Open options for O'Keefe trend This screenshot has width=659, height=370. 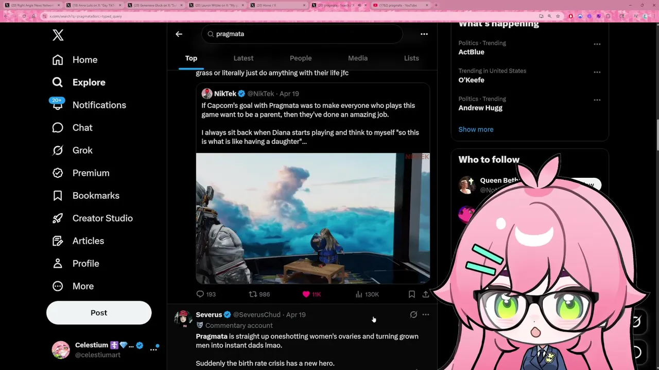597,72
